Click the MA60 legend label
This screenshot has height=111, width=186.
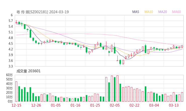click(176, 12)
